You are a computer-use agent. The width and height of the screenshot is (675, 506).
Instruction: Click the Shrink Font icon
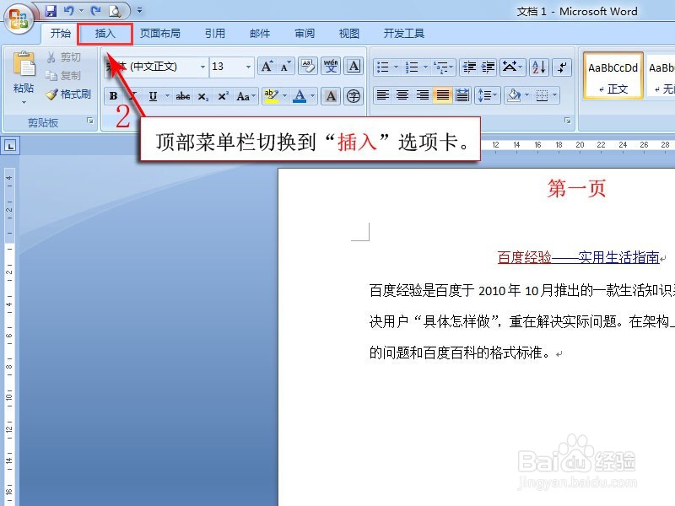click(283, 66)
